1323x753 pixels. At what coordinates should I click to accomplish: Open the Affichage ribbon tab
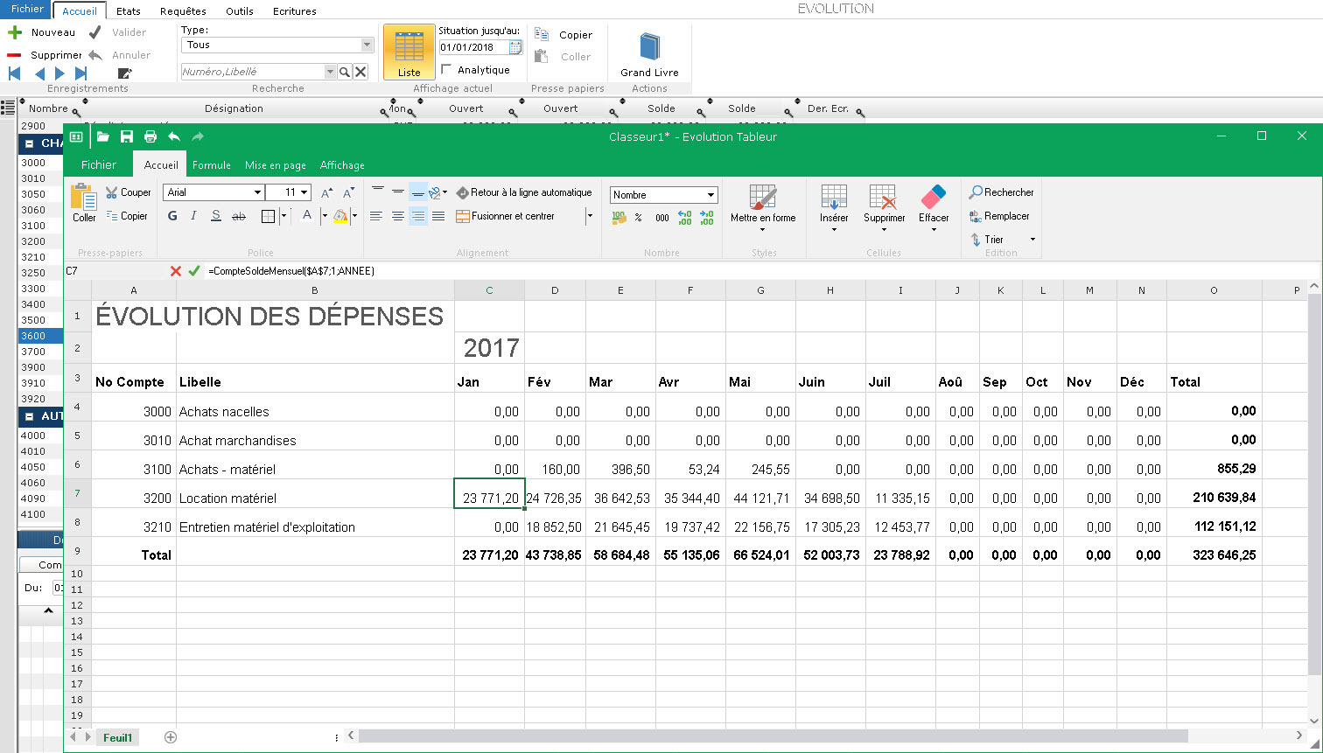[x=342, y=165]
